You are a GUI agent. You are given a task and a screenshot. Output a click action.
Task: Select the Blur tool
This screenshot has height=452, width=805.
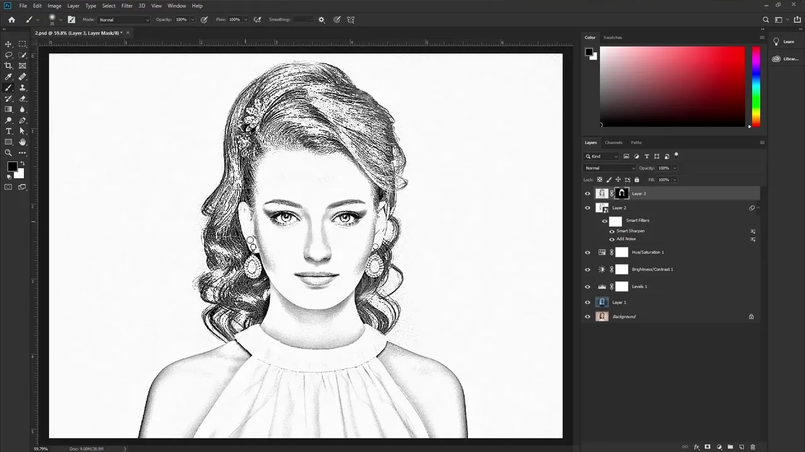click(23, 109)
